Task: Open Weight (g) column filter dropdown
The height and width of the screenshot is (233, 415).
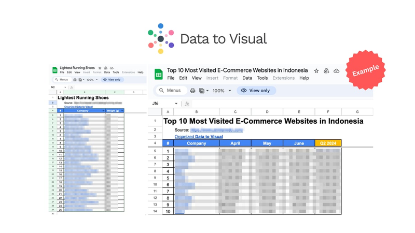Action: click(x=122, y=111)
